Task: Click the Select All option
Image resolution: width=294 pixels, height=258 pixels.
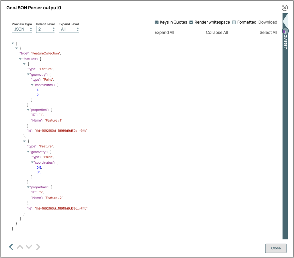Action: click(x=268, y=32)
